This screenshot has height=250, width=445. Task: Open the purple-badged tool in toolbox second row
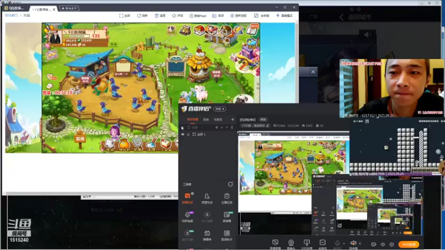[187, 217]
